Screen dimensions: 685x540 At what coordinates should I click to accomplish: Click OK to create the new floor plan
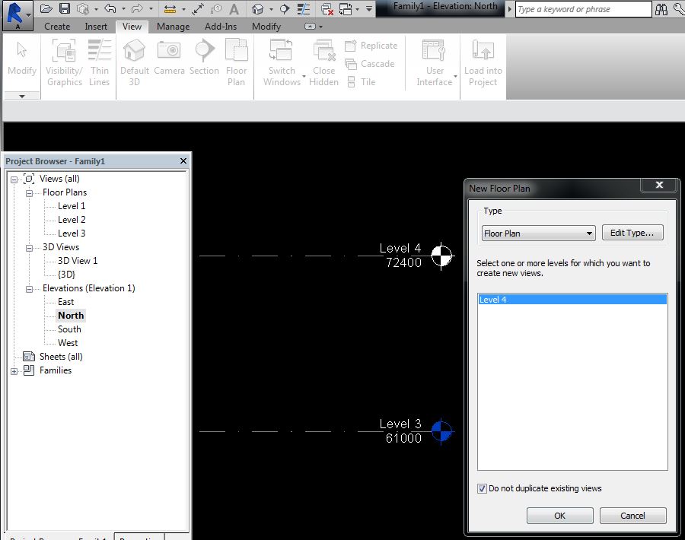[559, 515]
